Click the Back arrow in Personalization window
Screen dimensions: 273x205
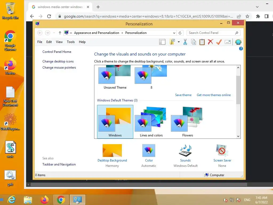click(40, 33)
